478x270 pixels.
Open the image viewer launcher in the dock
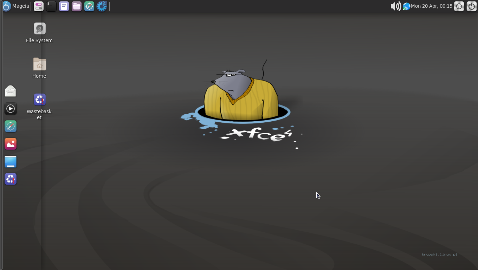point(11,144)
